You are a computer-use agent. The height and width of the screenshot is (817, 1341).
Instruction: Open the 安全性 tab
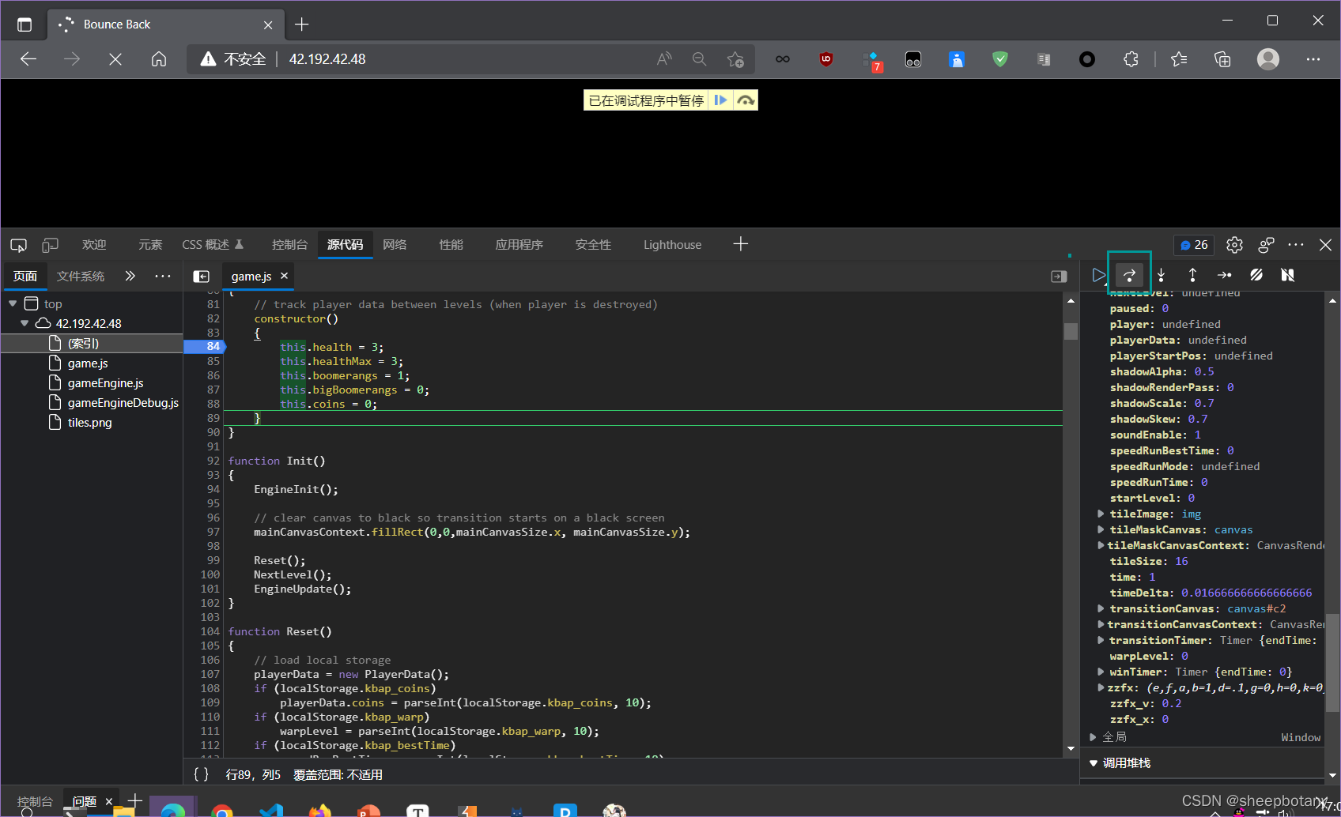(x=593, y=245)
